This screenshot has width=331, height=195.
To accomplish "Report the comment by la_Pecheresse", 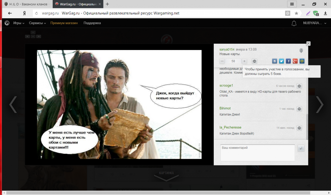I will tap(299, 128).
